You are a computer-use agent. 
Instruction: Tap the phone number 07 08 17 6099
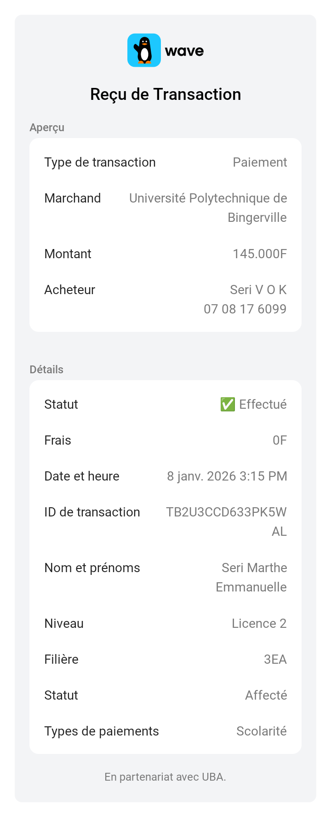(245, 309)
